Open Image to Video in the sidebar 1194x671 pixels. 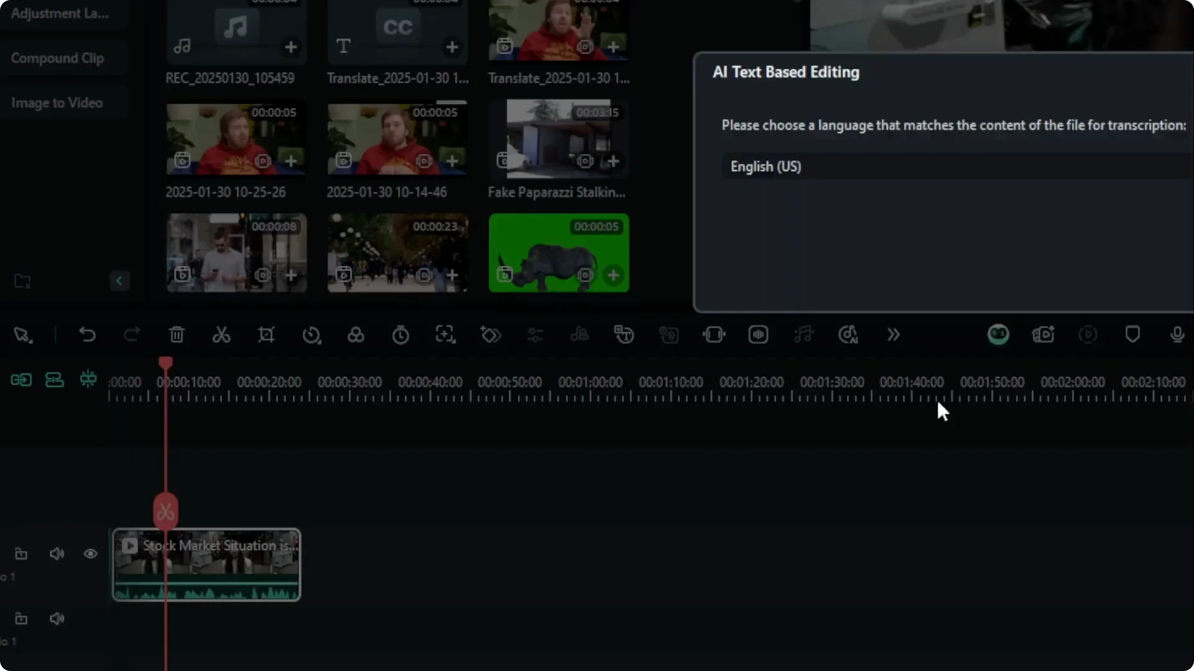[x=57, y=103]
